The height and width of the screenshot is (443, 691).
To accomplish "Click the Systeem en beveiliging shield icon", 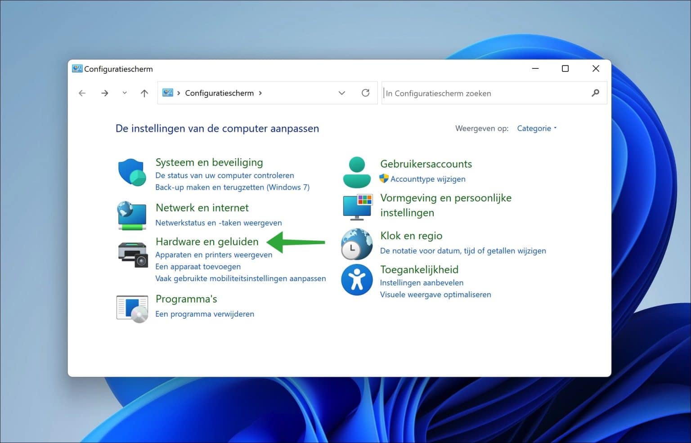I will (132, 172).
